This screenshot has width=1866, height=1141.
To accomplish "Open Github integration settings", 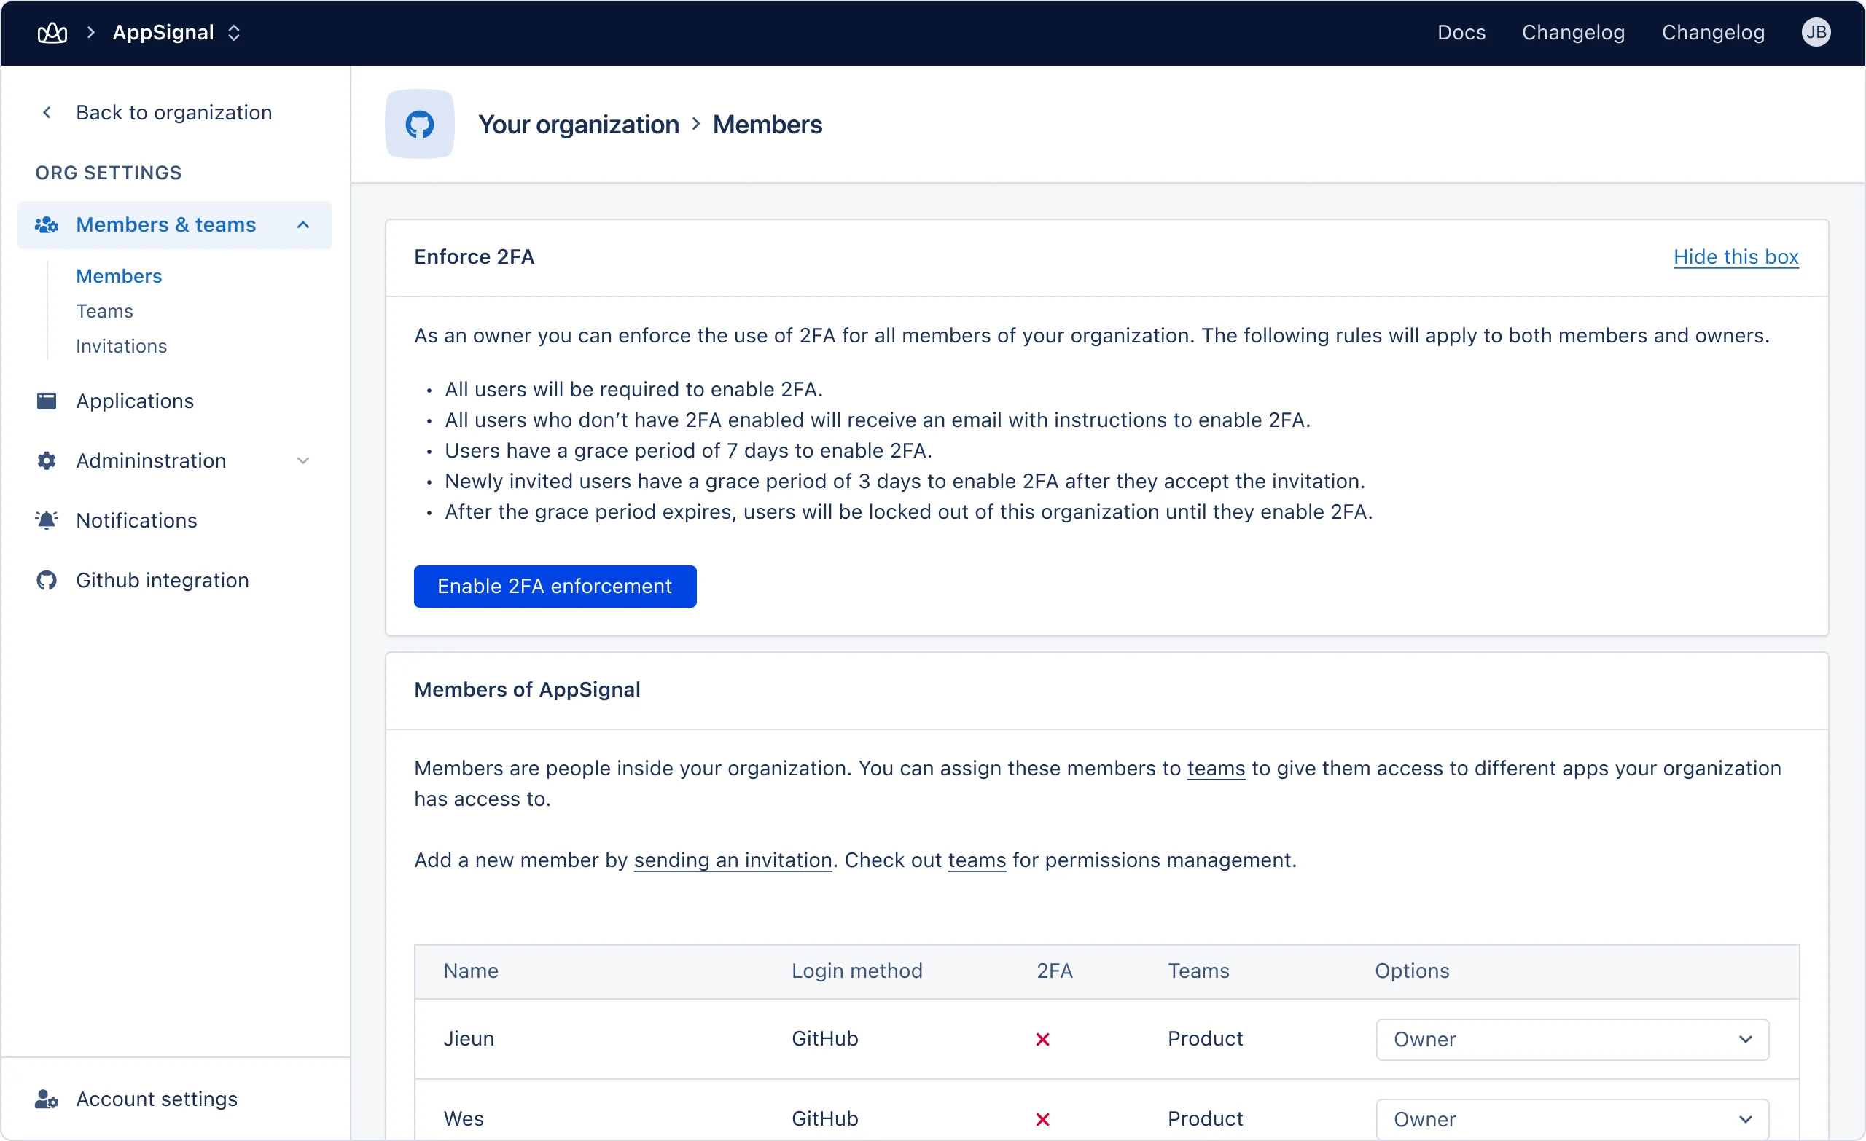I will click(162, 580).
